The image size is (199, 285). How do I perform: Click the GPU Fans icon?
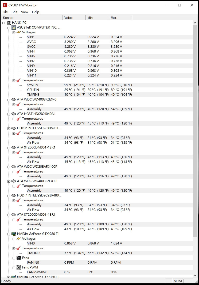[x=19, y=258]
